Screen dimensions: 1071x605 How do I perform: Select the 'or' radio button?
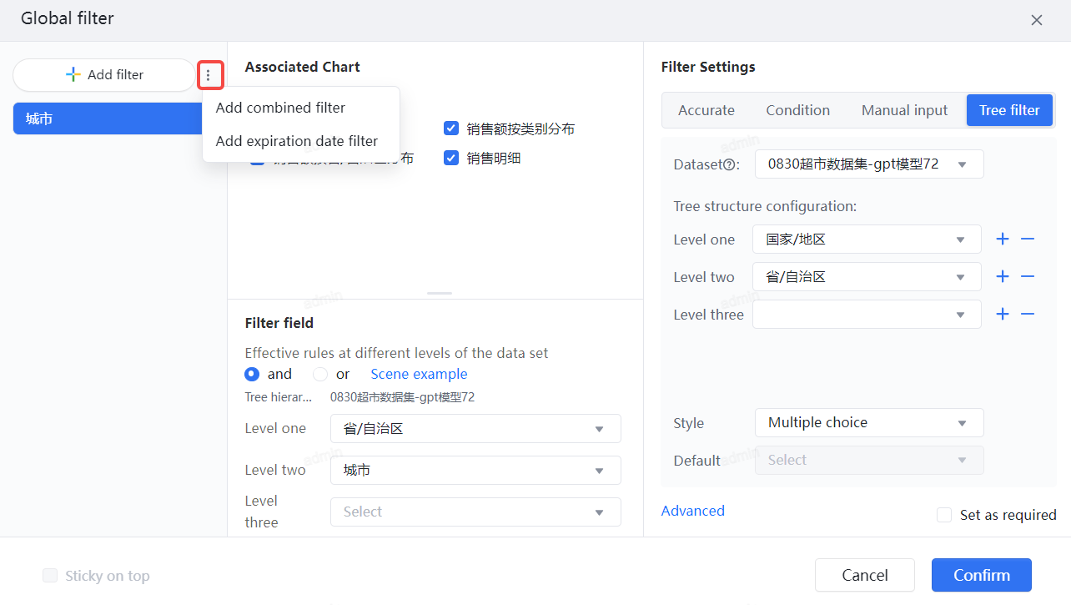click(320, 374)
